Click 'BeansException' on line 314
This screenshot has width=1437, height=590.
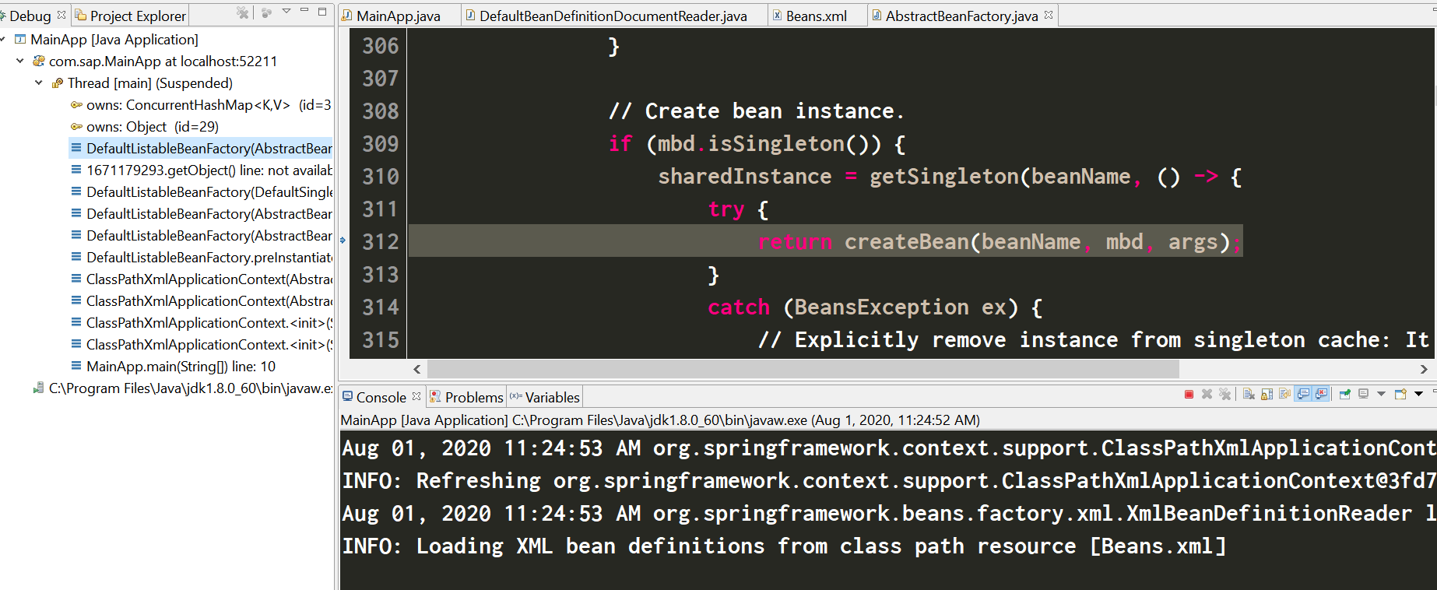[x=881, y=307]
